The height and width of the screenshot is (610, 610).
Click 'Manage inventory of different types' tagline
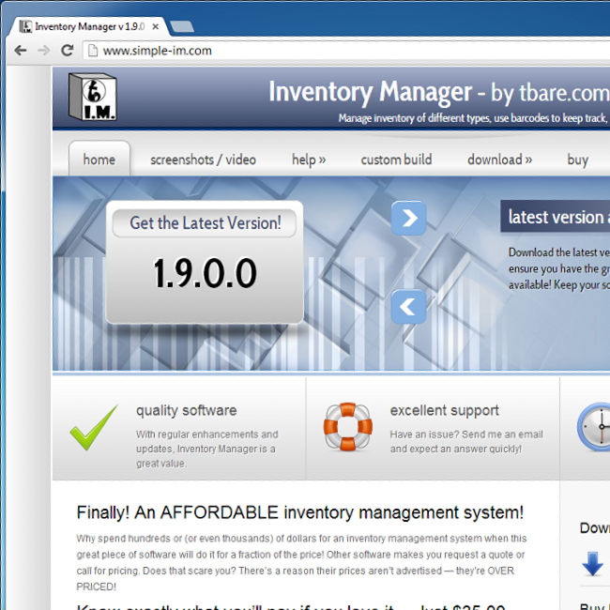pos(472,118)
